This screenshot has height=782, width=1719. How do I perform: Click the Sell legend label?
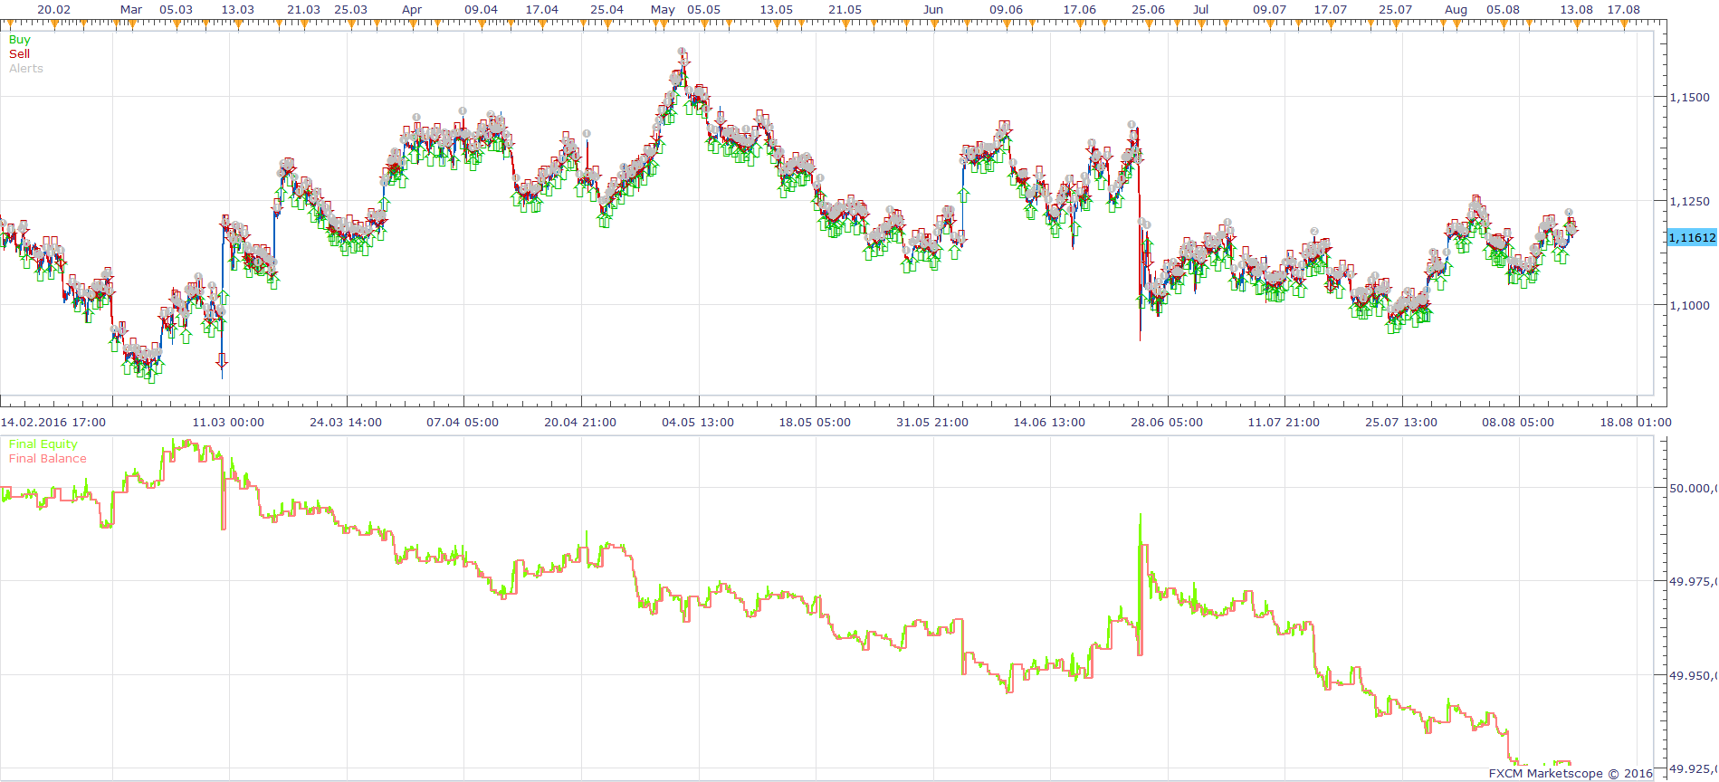click(19, 54)
